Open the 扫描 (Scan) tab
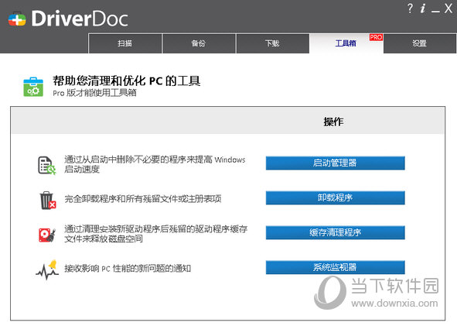Screen dimensions: 457x326 click(125, 43)
